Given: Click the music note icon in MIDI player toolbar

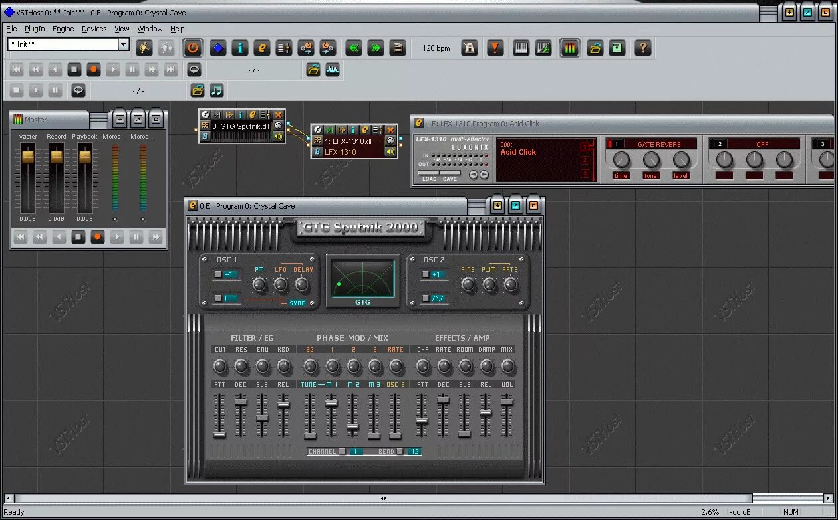Looking at the screenshot, I should tap(216, 90).
